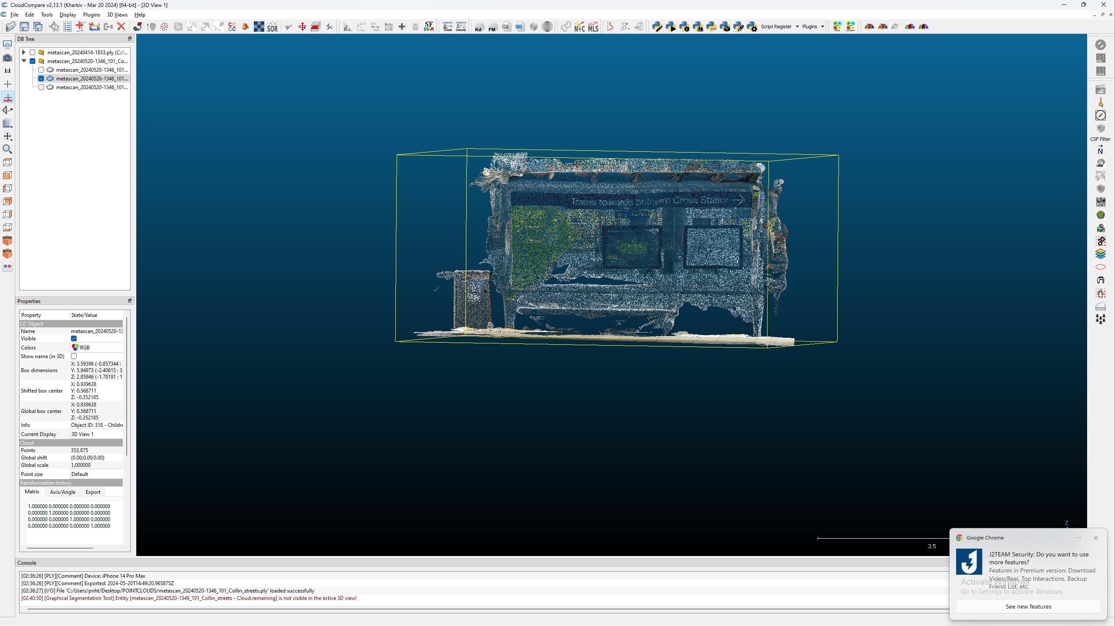Click the Save icon in the toolbar
Viewport: 1115px width, 626px height.
tap(24, 27)
